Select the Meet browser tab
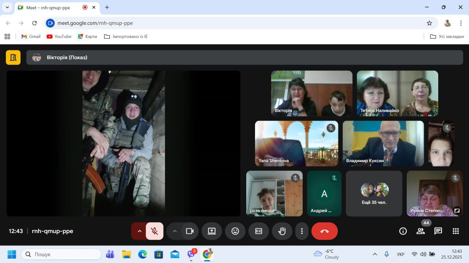Screen dimensions: 469x263 (x=48, y=8)
